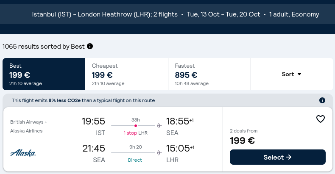335x174 pixels.
Task: Click the pink stop dot on outbound route
Action: tap(135, 126)
